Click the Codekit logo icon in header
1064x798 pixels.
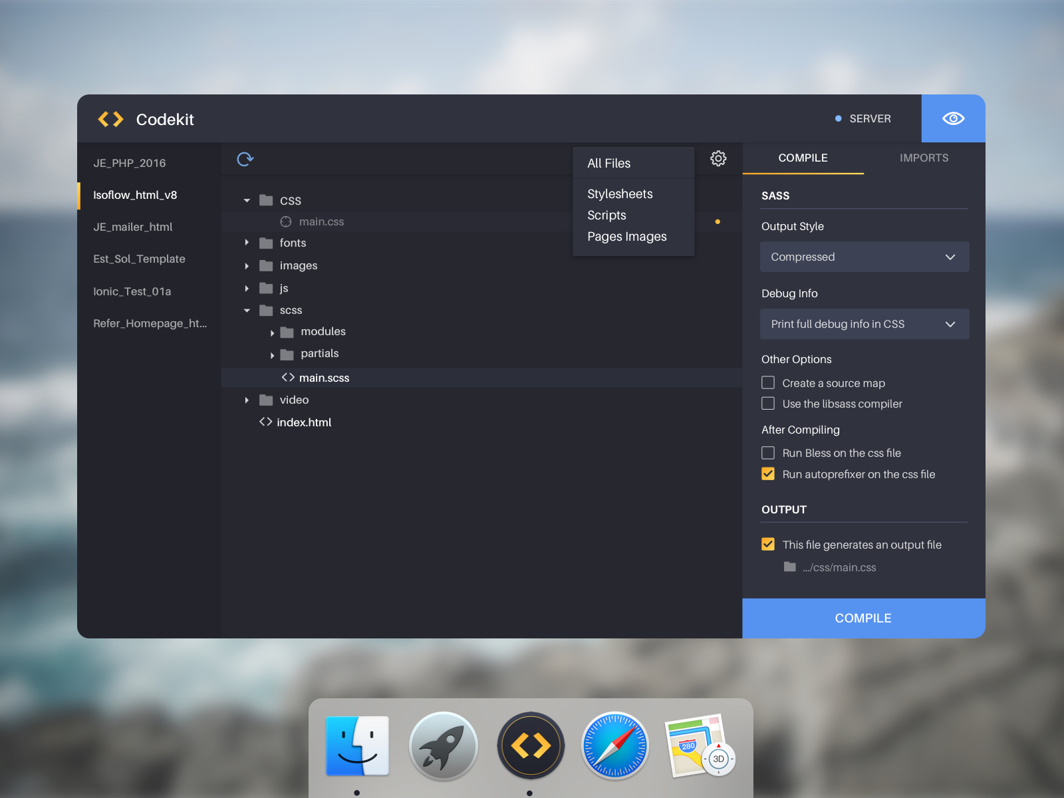tap(111, 119)
